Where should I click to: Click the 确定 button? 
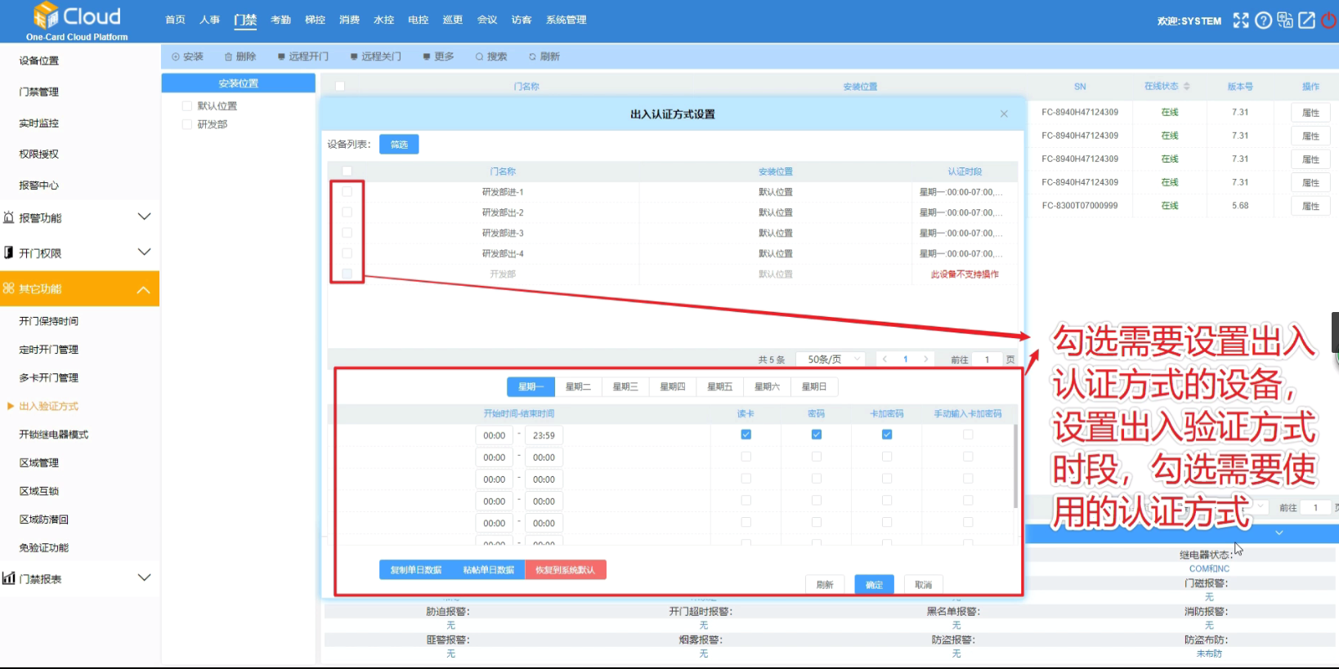coord(874,585)
